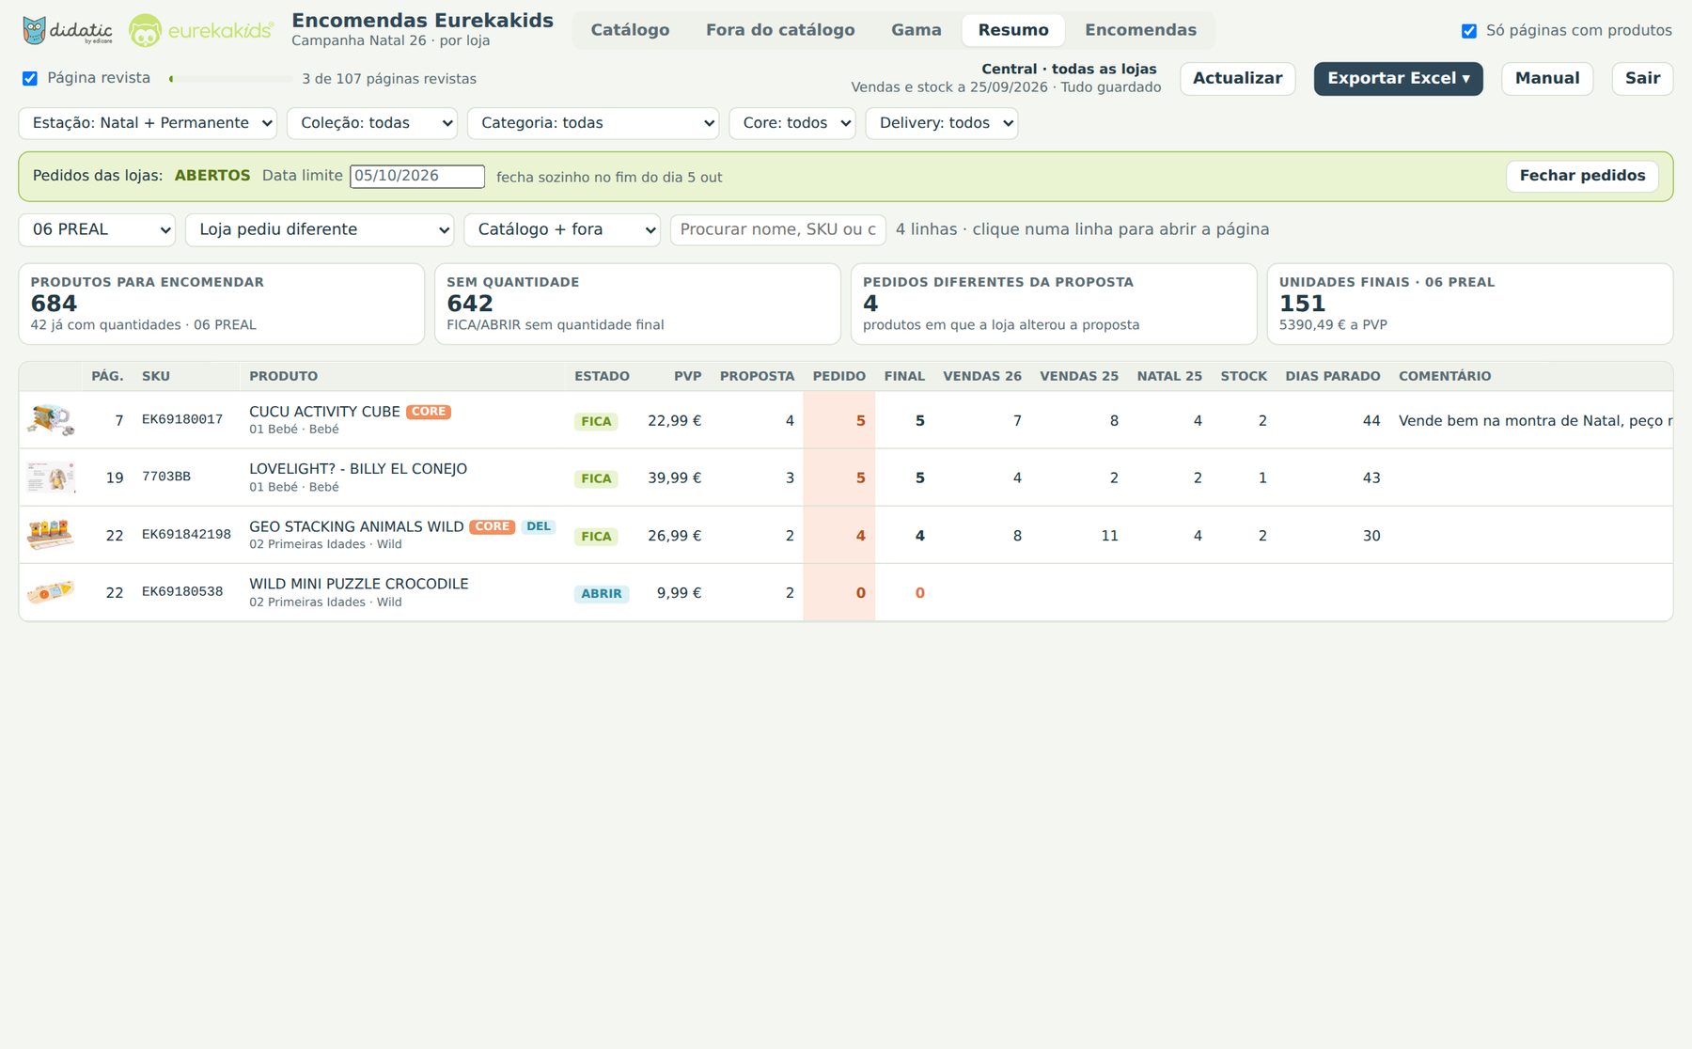Image resolution: width=1692 pixels, height=1049 pixels.
Task: Open LOVELIGHT Billy el Conejo thumbnail
Action: (51, 478)
